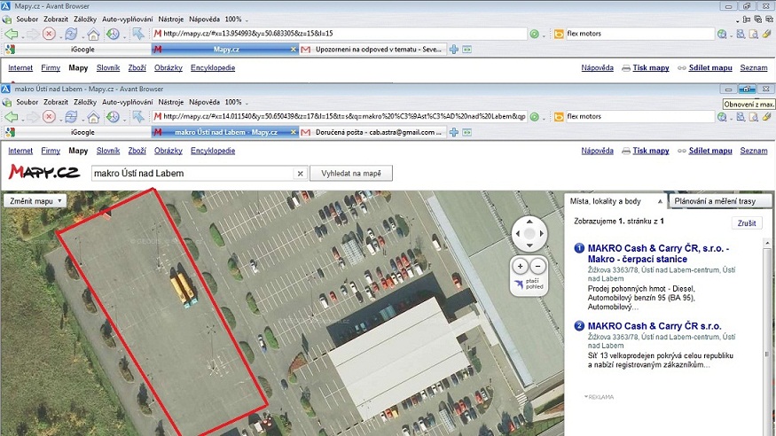Open Firmy link in makro window navigation
This screenshot has width=776, height=436.
pyautogui.click(x=51, y=151)
